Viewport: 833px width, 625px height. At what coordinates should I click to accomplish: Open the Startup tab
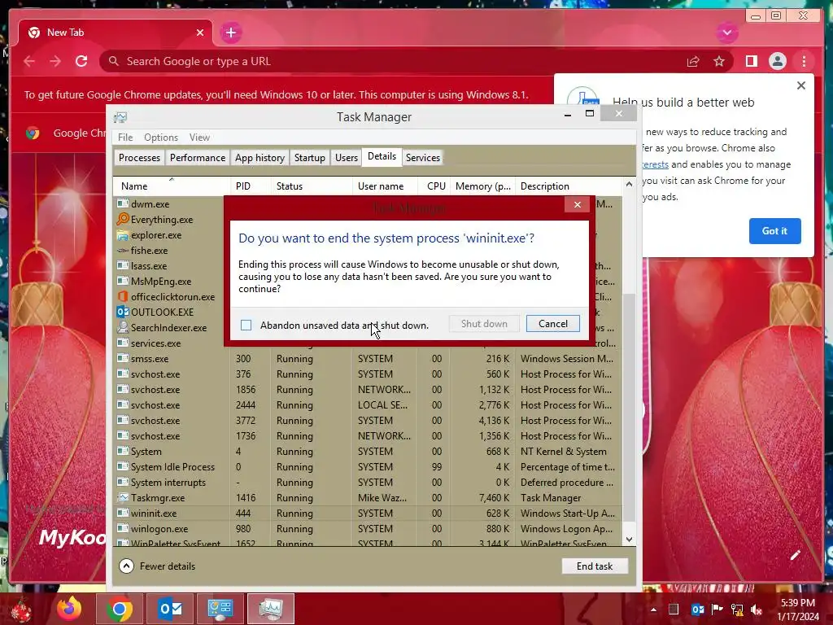click(310, 158)
